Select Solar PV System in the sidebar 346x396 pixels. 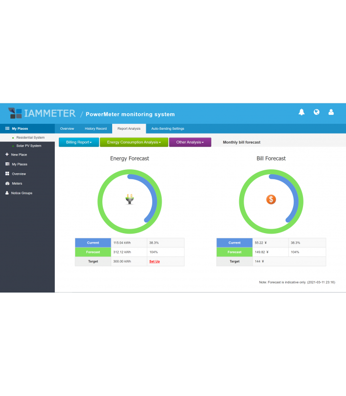29,146
